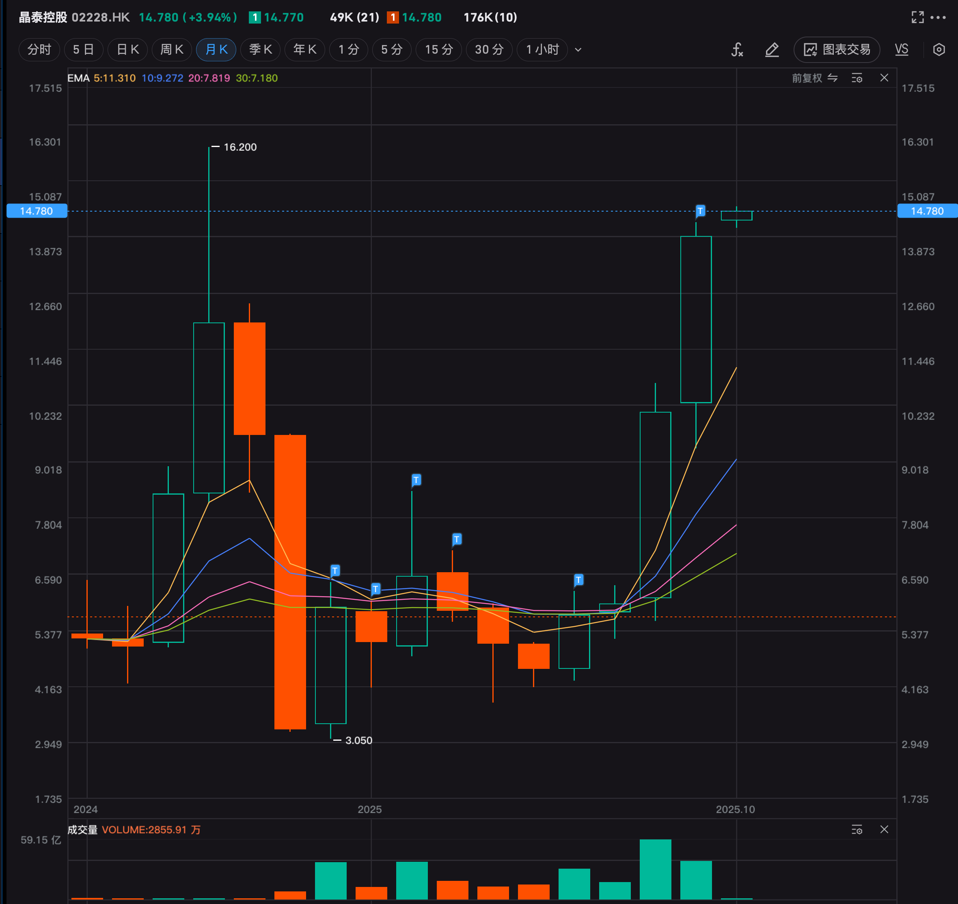Screen dimensions: 958x904
Task: Open the VS stock comparison tool
Action: point(901,50)
